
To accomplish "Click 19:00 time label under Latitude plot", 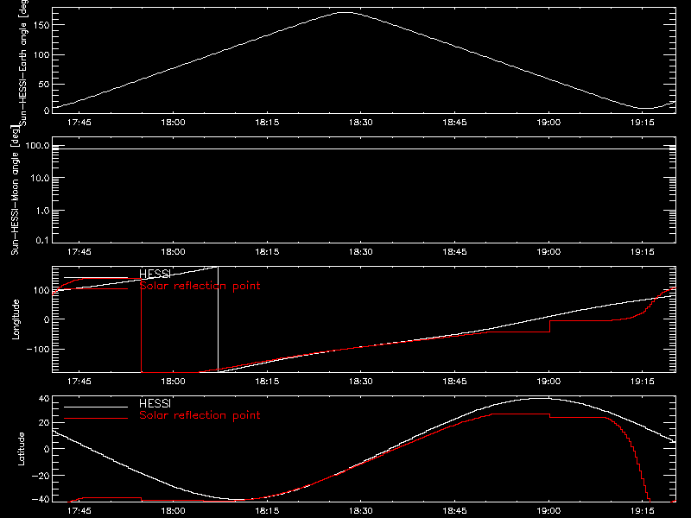I will pyautogui.click(x=548, y=510).
